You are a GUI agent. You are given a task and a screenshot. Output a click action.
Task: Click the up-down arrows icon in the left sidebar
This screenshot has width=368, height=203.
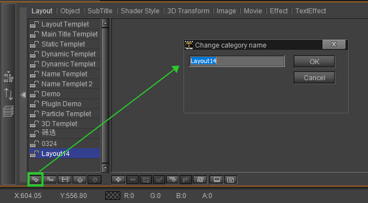pyautogui.click(x=8, y=94)
